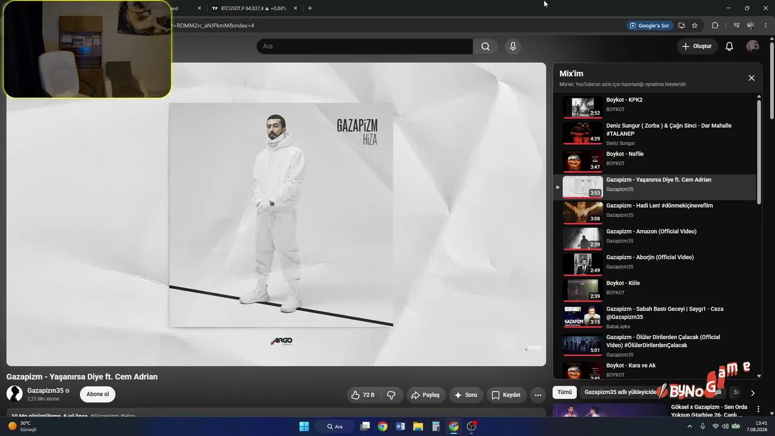The image size is (775, 436).
Task: Focus the Ara search field
Action: pos(364,47)
